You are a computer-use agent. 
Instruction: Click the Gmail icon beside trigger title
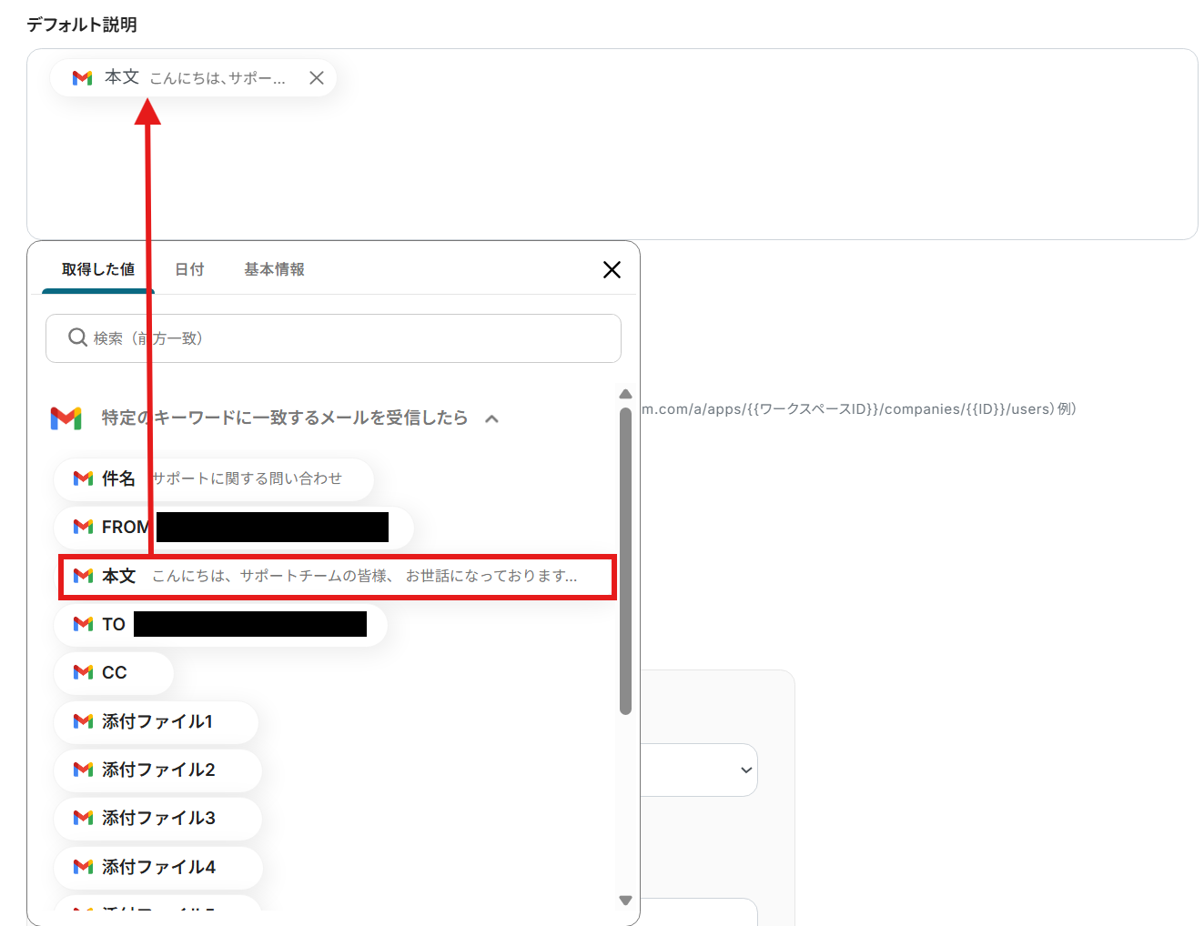[x=66, y=418]
